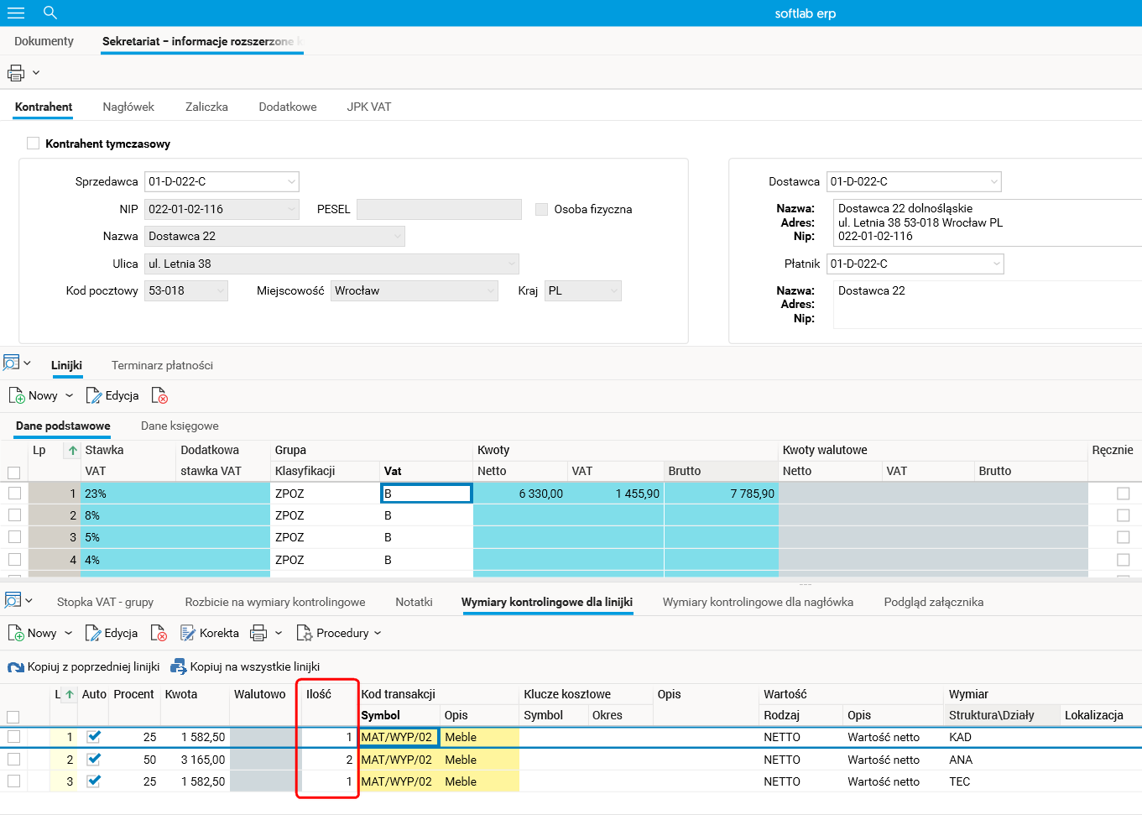Uncheck Auto for the KAD dimension row

(x=94, y=737)
